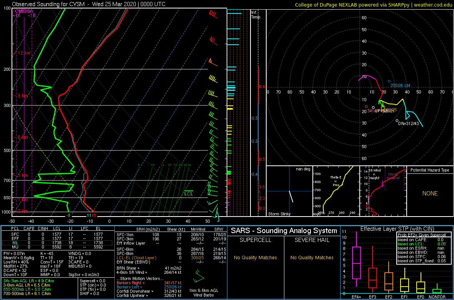Click 'No Quality Matches' under SEVERE HAIL
The width and height of the screenshot is (454, 300).
312,257
